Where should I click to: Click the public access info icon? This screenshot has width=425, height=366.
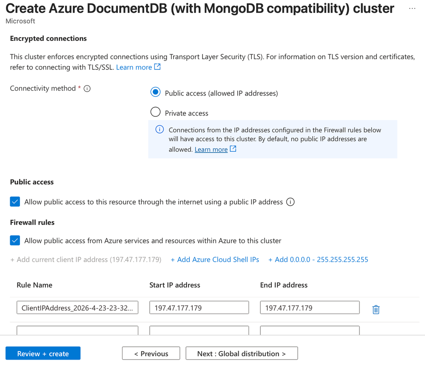click(290, 202)
